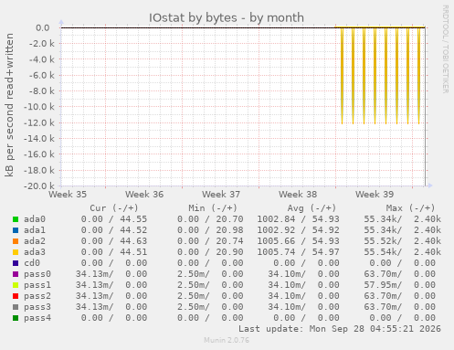
Task: Click the last yellow spike in Week 39
Action: (419, 76)
